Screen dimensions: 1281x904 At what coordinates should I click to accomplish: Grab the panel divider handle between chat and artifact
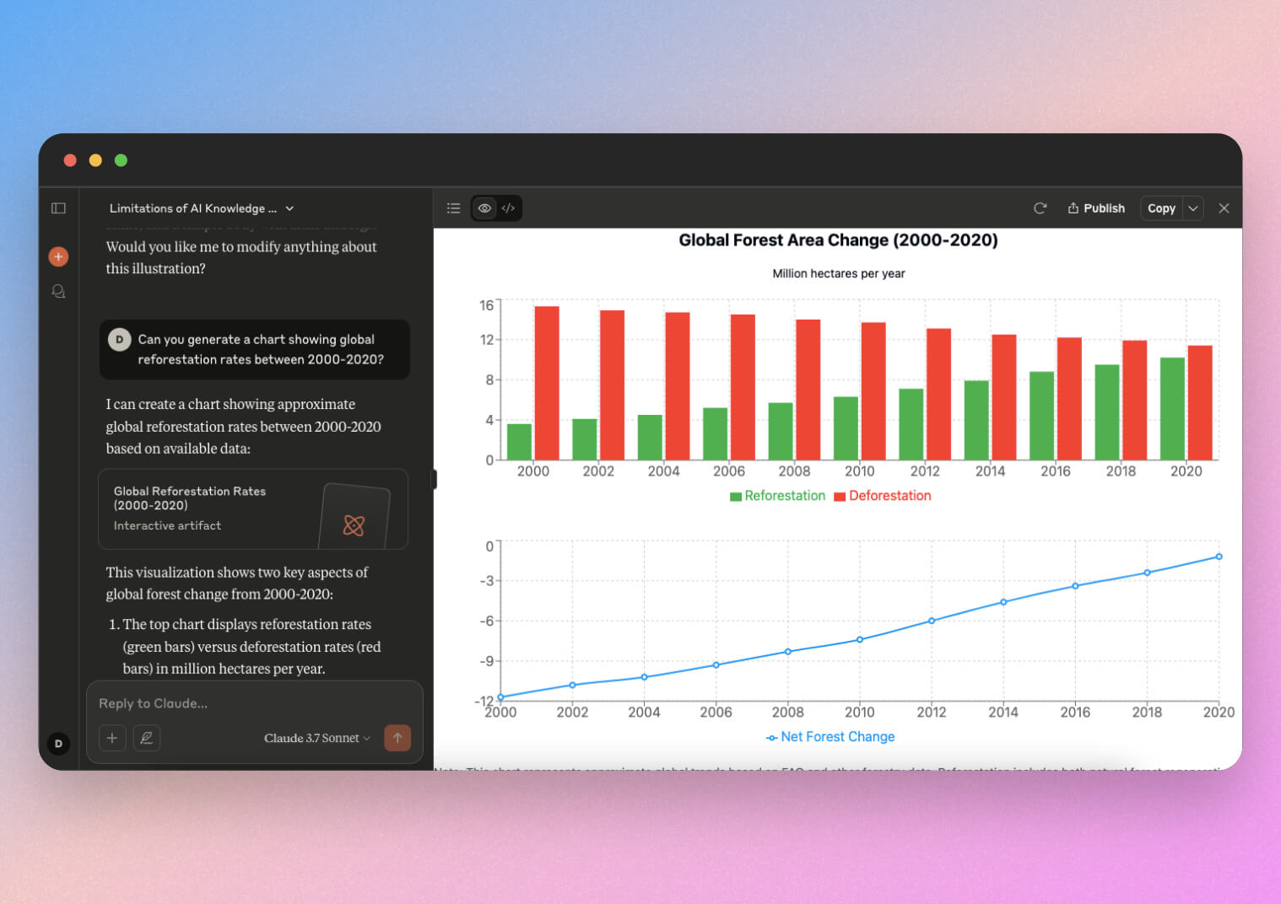[434, 479]
